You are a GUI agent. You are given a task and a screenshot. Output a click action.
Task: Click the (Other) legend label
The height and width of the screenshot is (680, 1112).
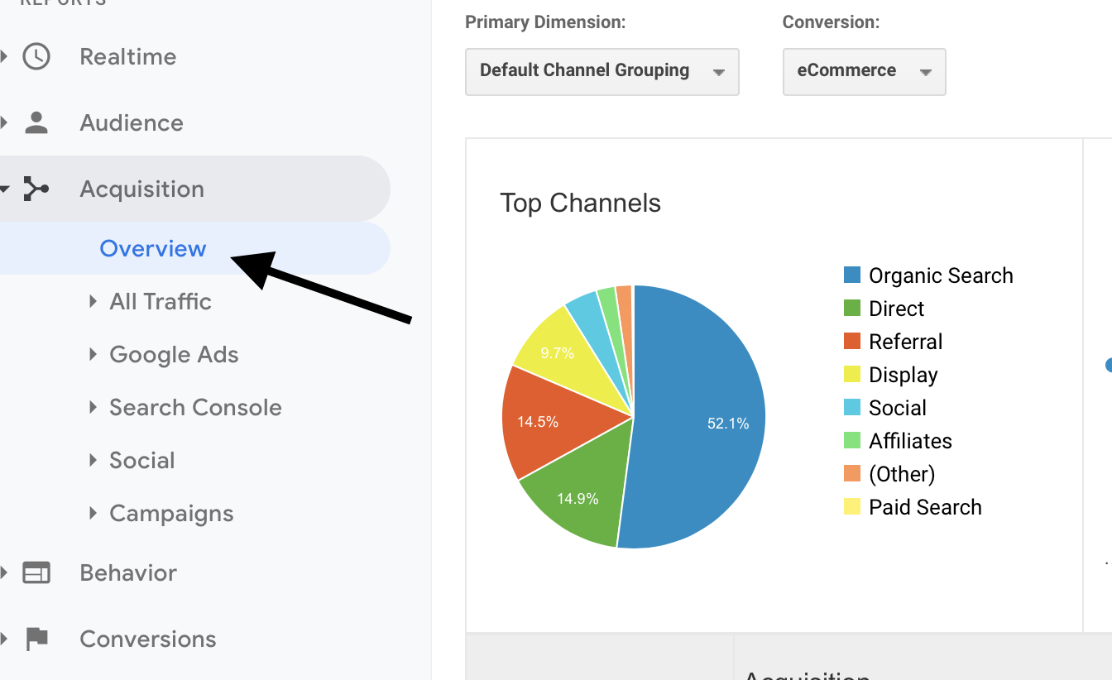902,474
